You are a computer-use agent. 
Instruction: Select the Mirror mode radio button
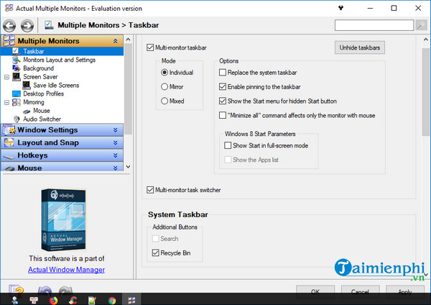click(x=164, y=87)
